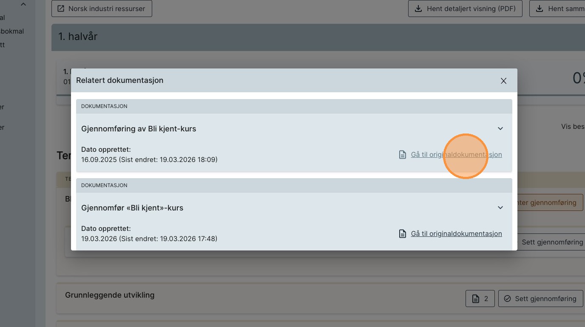
Task: Click document icon beside second Gå til originaldokumentasjon
Action: [x=402, y=234]
